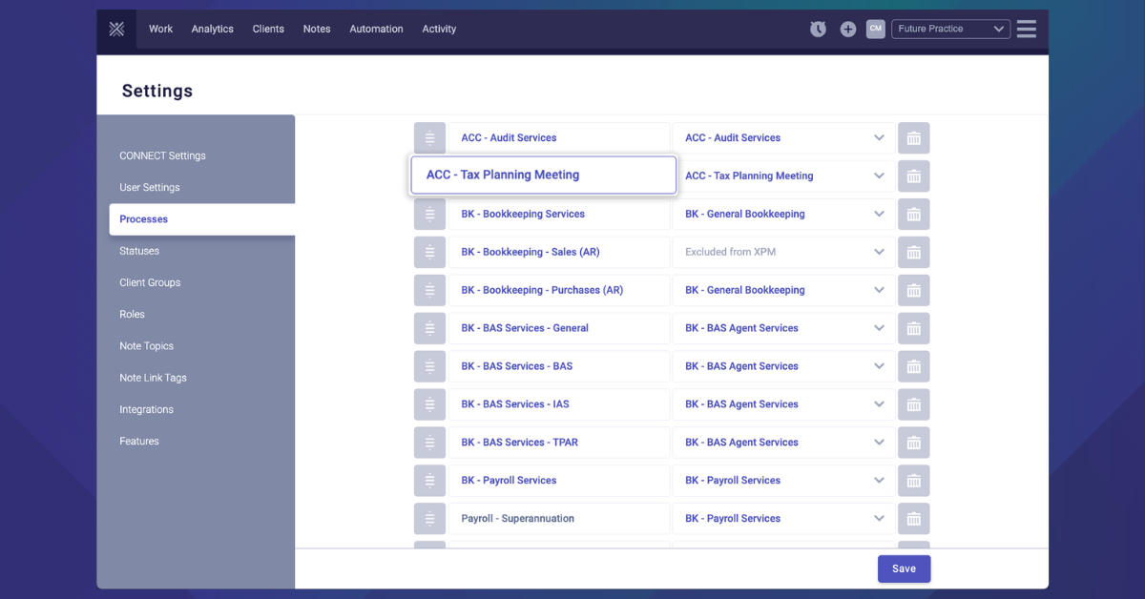Click the plus icon to create new item
Image resolution: width=1145 pixels, height=599 pixels.
pos(847,29)
